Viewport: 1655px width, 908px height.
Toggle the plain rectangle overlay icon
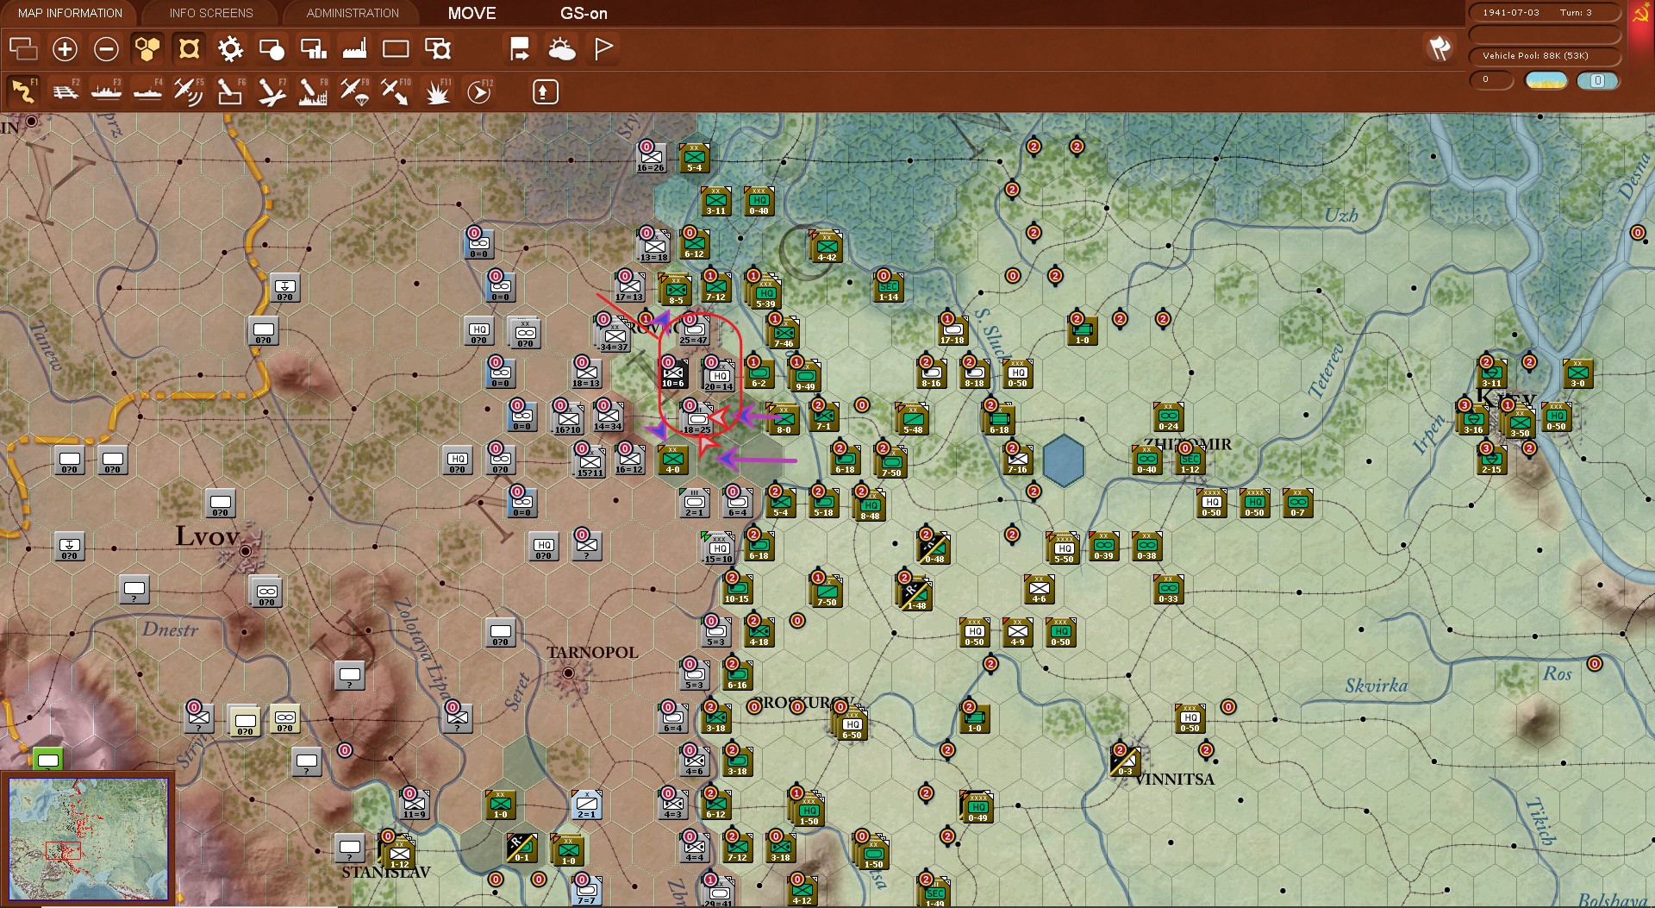[396, 49]
